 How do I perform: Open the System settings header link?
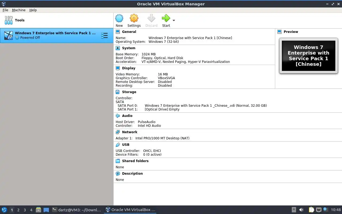coord(129,48)
